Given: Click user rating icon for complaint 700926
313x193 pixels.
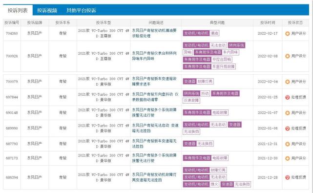Looking at the screenshot, I should coord(287,56).
